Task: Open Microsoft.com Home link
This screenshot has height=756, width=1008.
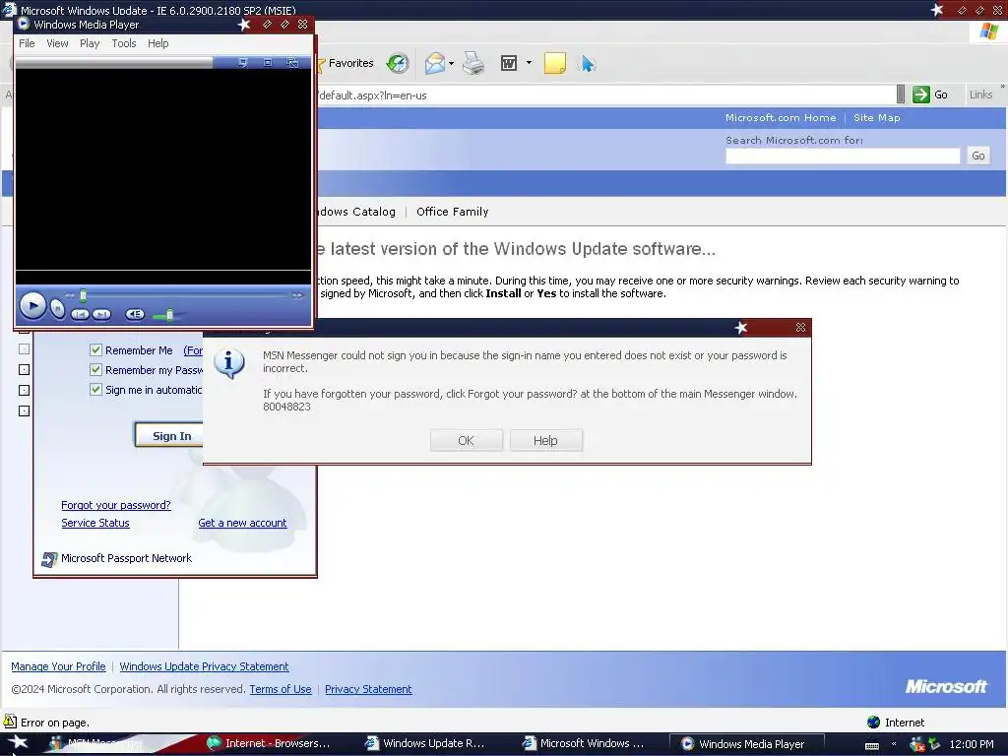Action: [x=781, y=118]
